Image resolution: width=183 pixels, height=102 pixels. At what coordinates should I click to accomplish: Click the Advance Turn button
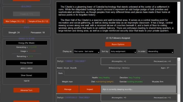click(26, 90)
